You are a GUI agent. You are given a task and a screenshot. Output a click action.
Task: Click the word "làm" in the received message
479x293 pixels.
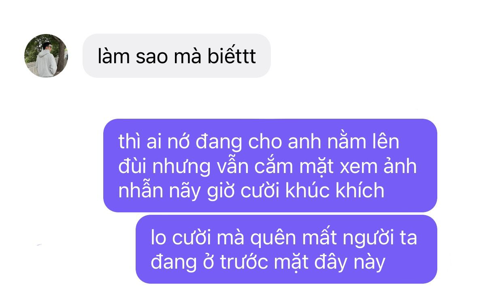point(114,56)
